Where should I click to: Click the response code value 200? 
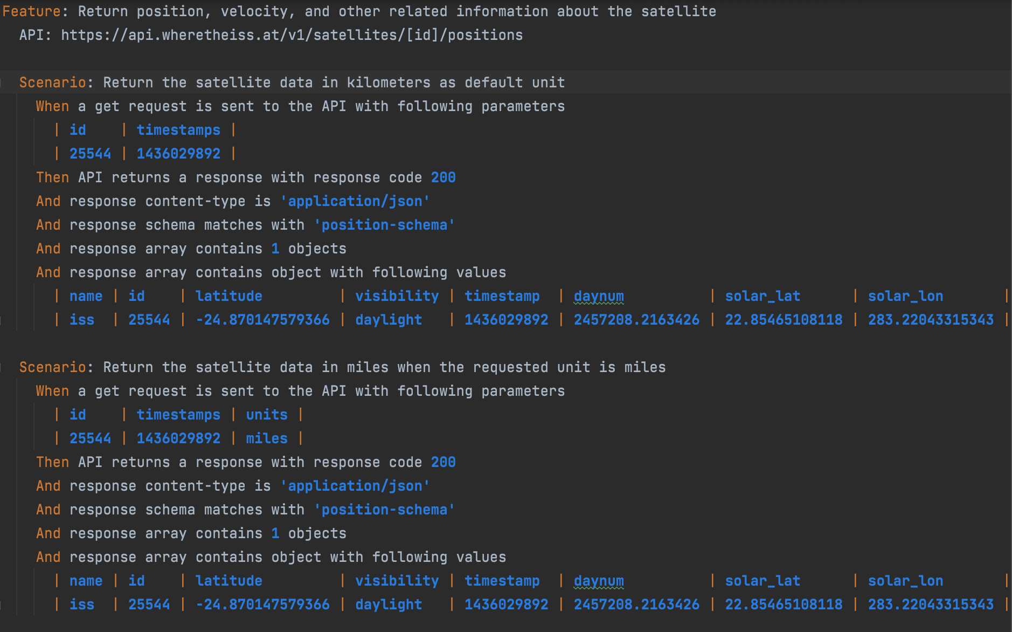click(x=443, y=177)
